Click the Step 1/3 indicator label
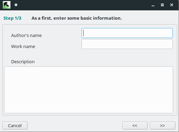Image resolution: width=179 pixels, height=132 pixels. coord(12,18)
